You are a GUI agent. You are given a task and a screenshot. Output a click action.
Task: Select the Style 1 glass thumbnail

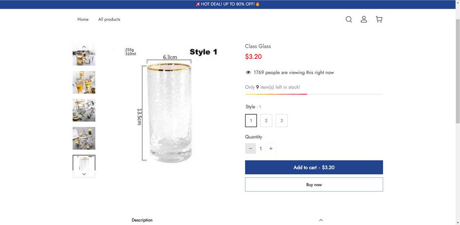(84, 163)
